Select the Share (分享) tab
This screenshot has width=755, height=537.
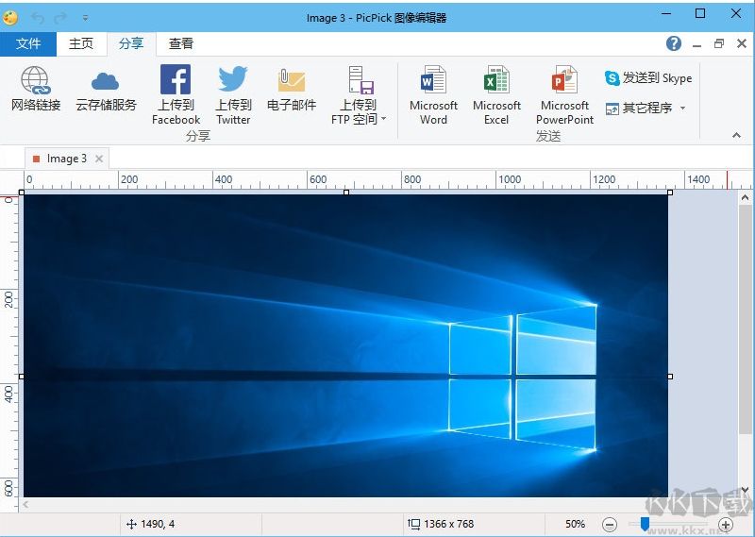[131, 43]
